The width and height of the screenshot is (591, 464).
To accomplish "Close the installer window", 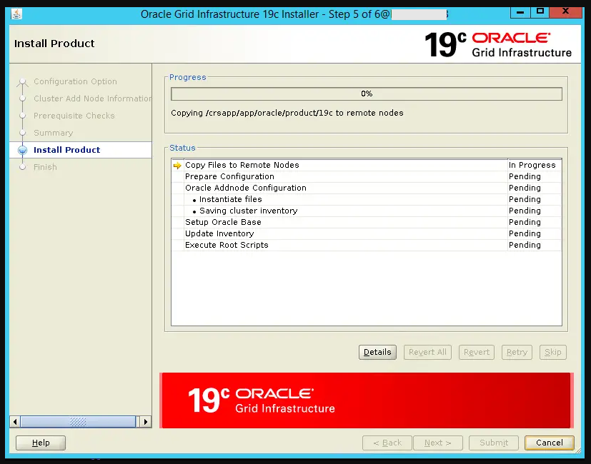I will pyautogui.click(x=565, y=12).
